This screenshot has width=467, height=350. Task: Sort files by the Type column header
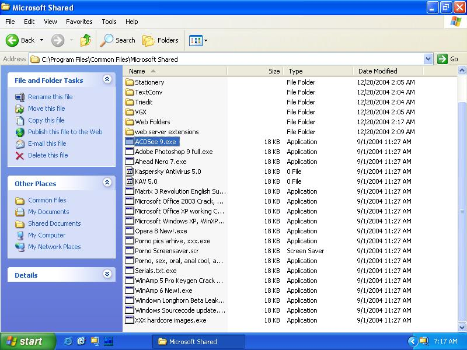318,71
